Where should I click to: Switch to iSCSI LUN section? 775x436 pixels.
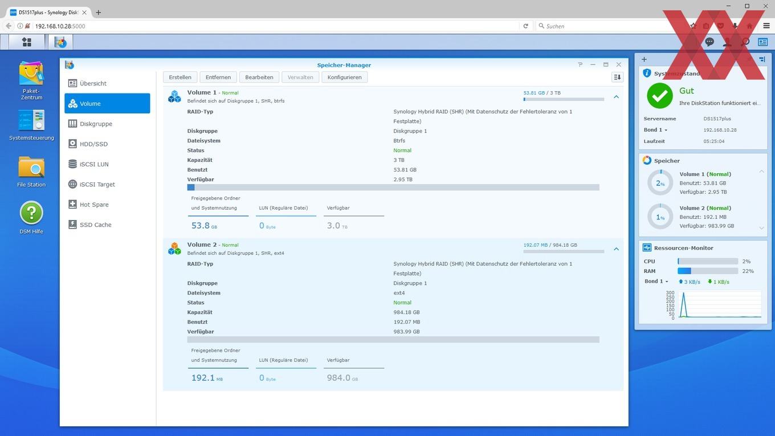click(107, 164)
